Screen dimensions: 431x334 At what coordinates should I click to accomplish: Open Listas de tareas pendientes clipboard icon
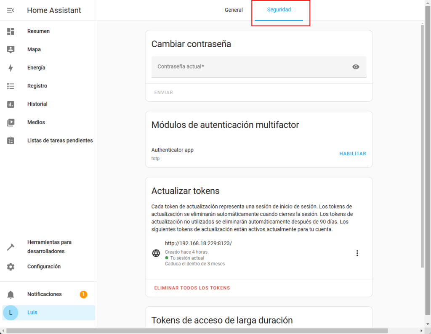point(11,140)
